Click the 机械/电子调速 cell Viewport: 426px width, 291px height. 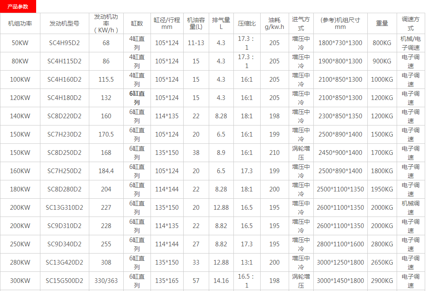click(x=411, y=43)
